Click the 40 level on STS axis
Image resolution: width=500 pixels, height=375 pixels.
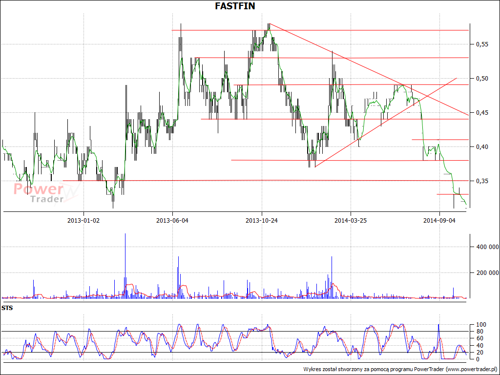[x=479, y=345]
